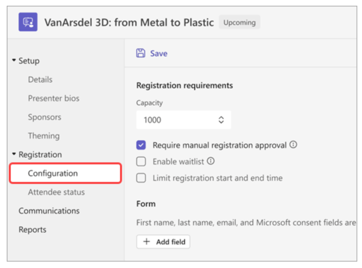Click the Registration section label
Image resolution: width=362 pixels, height=268 pixels.
click(x=40, y=155)
